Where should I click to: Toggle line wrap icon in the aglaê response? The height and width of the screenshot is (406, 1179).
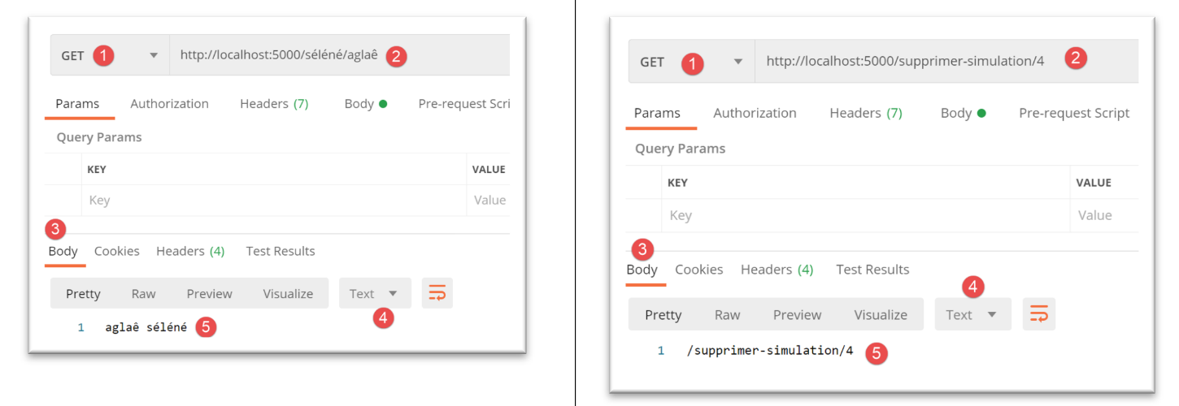click(x=437, y=294)
